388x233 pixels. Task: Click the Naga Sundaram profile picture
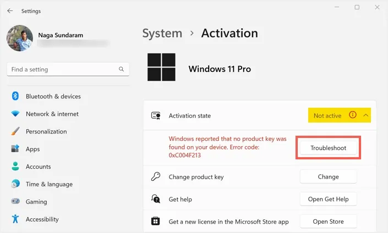tap(20, 38)
